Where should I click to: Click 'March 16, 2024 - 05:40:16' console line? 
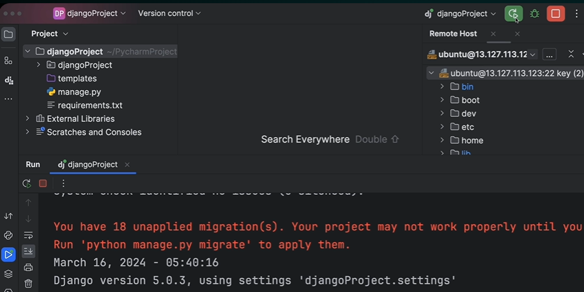(x=136, y=263)
